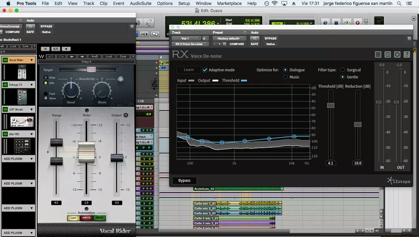Click the target icon in RX plugin header corner
The height and width of the screenshot is (237, 419).
pos(409,38)
